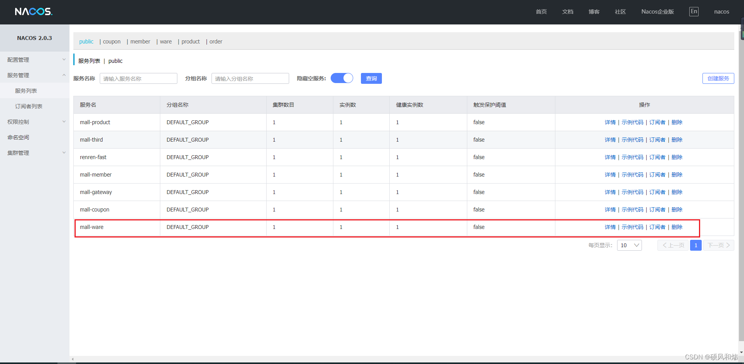The image size is (744, 364).
Task: View 订阅者 for renren-fast
Action: pyautogui.click(x=657, y=157)
